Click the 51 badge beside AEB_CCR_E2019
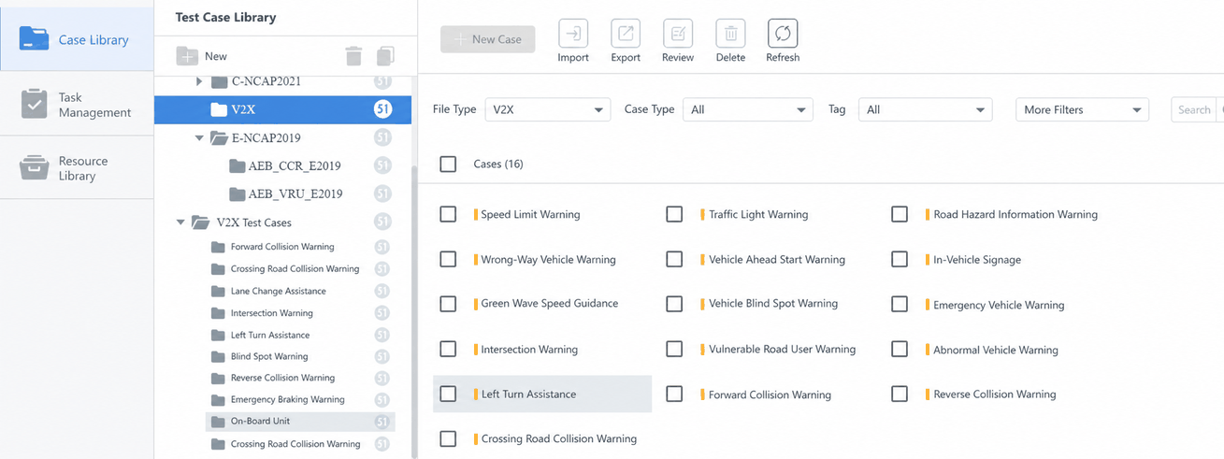Image resolution: width=1224 pixels, height=459 pixels. pyautogui.click(x=382, y=165)
